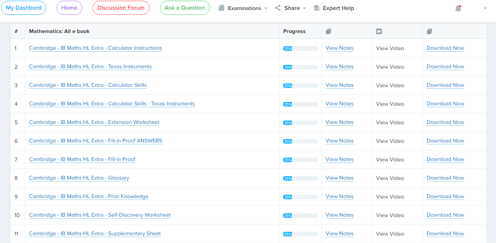Open the Calculator Instructions ebook link

[x=95, y=48]
